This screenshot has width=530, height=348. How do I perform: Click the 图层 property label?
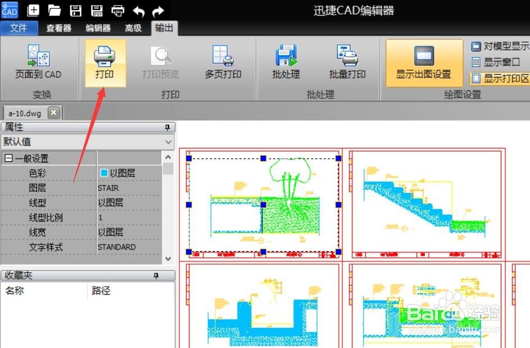tap(38, 188)
